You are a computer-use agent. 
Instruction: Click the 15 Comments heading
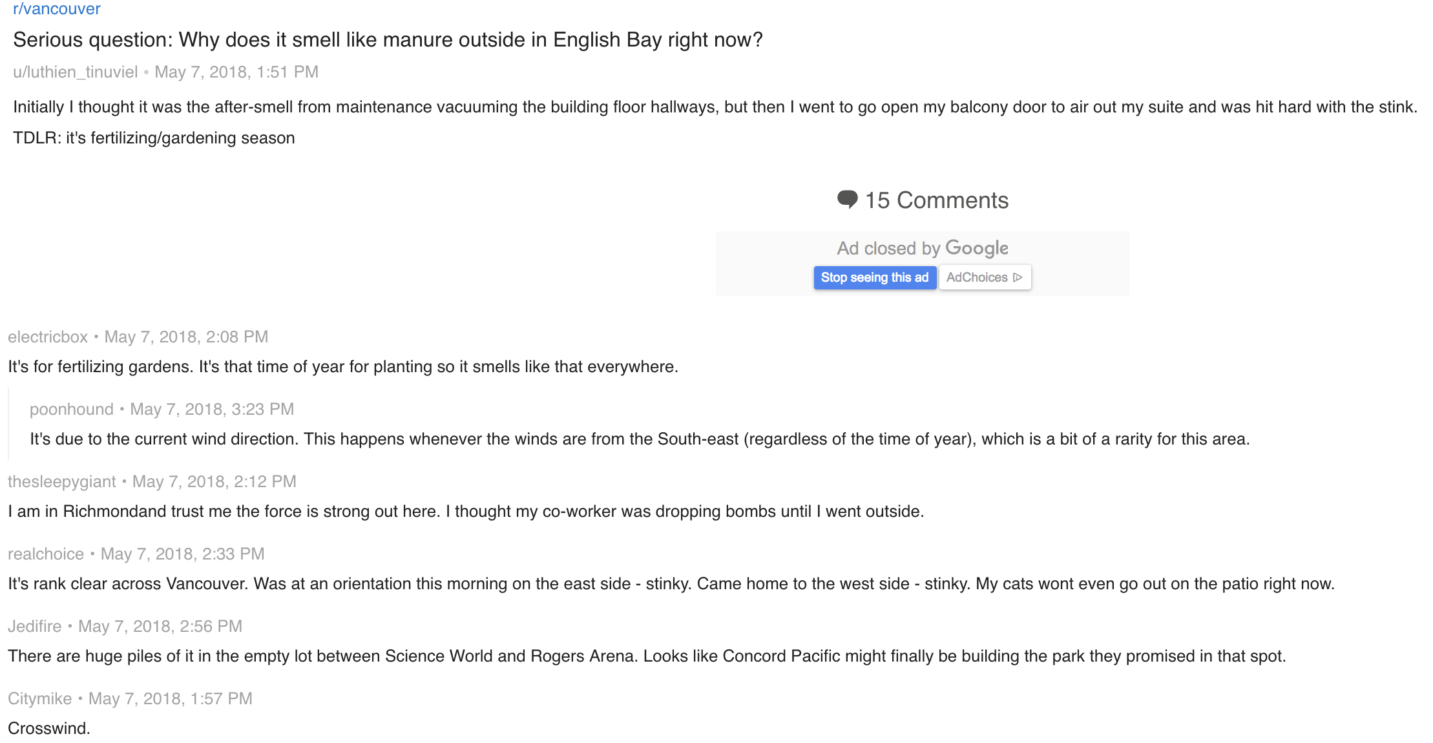[x=936, y=200]
